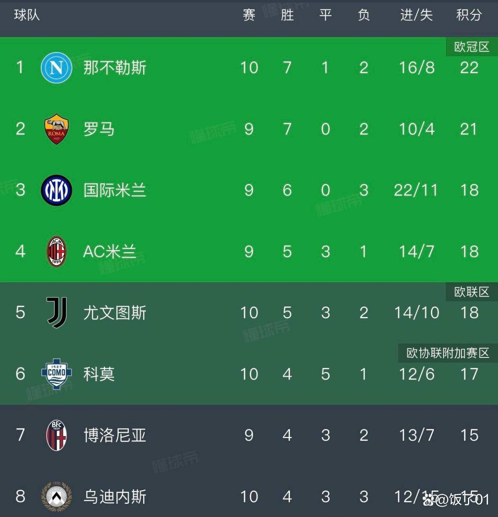The height and width of the screenshot is (517, 498).
Task: Click the Inter Milan crest icon
Action: click(x=56, y=190)
